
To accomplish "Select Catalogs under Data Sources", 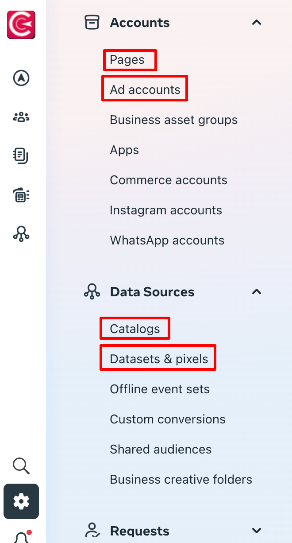I will (x=135, y=328).
